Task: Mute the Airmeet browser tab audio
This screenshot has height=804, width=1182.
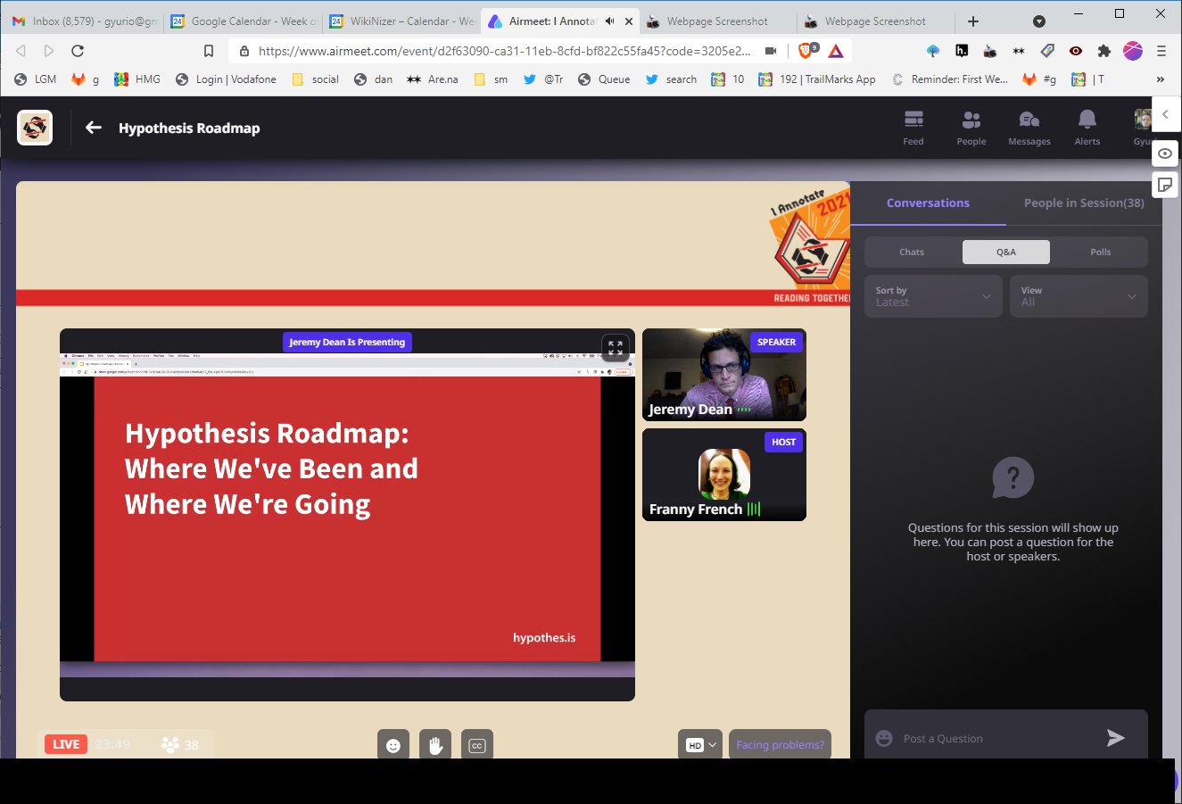Action: pos(610,21)
